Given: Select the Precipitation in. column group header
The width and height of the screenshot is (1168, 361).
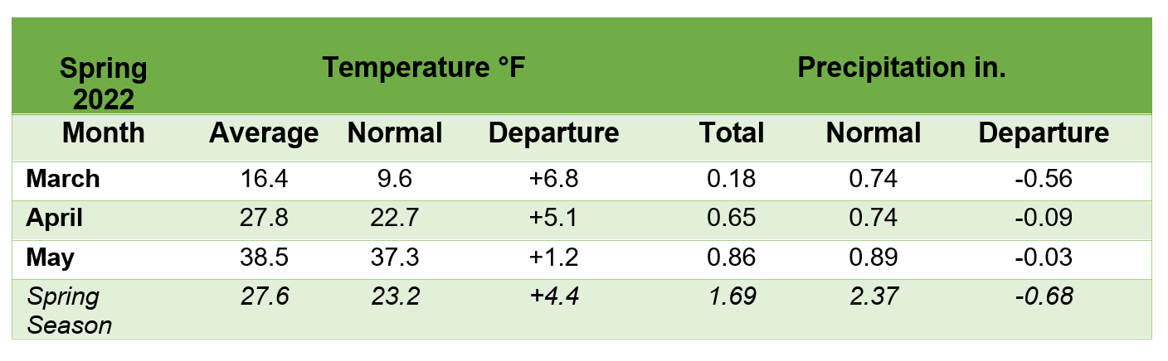Looking at the screenshot, I should [902, 67].
